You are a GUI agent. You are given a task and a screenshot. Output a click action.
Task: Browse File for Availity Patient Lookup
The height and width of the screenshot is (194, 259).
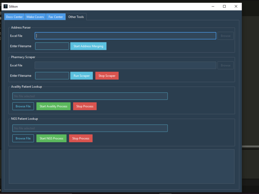23,106
